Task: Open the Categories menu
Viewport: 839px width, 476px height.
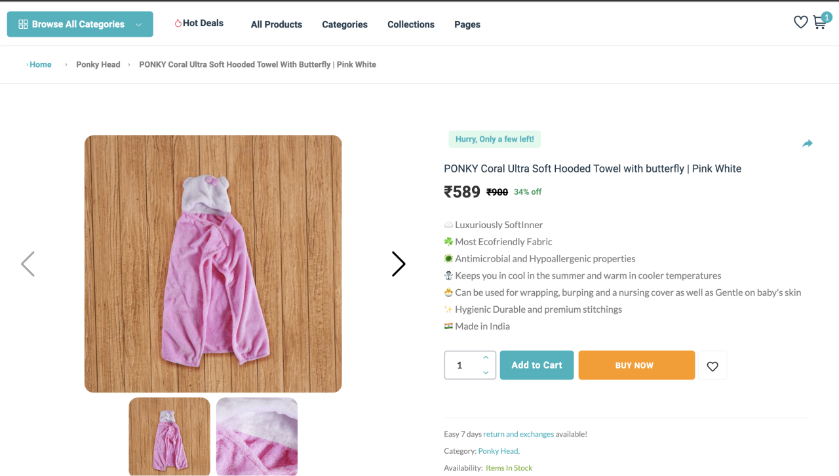Action: click(x=345, y=24)
